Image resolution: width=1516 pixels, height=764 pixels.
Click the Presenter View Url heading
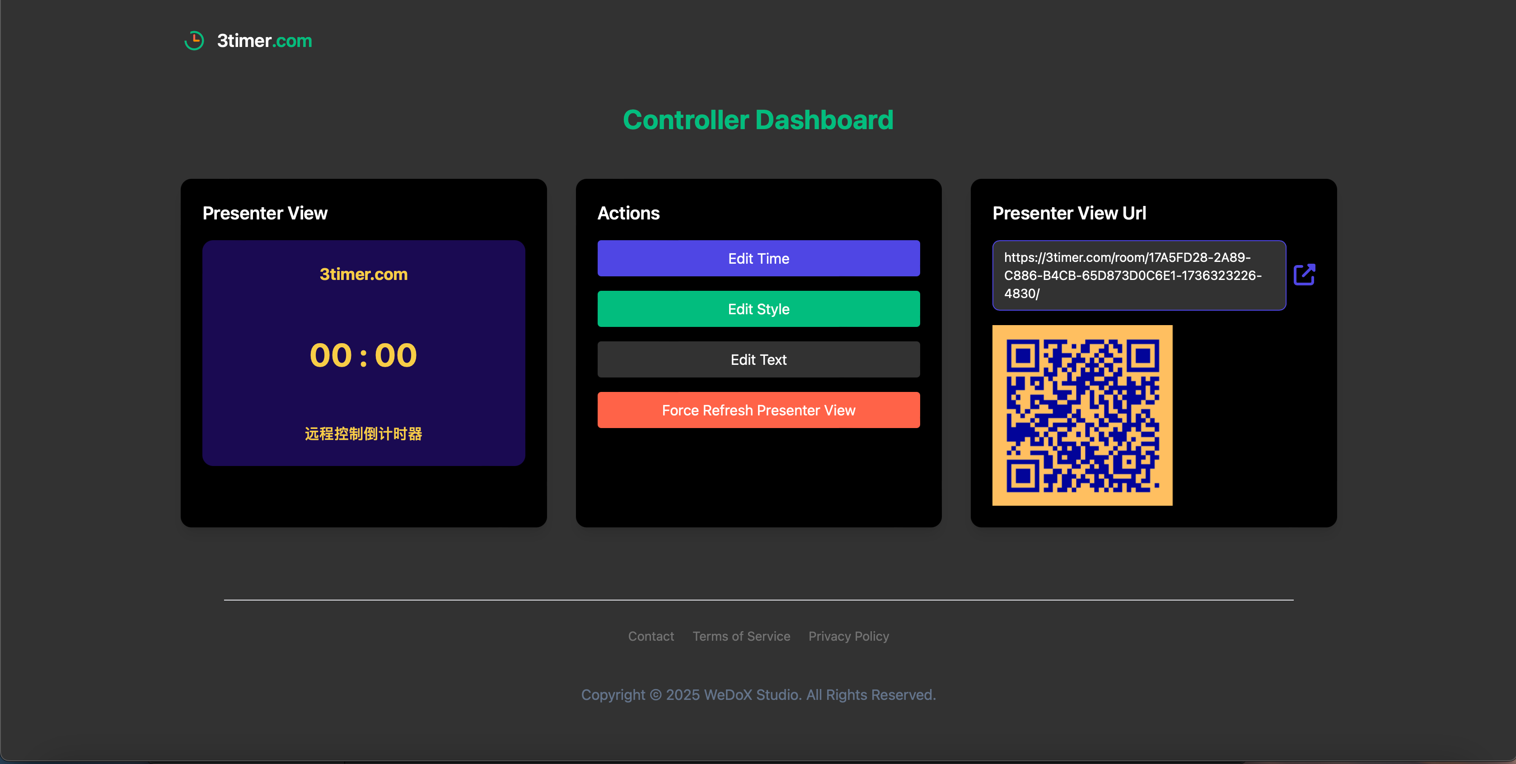[x=1069, y=213]
